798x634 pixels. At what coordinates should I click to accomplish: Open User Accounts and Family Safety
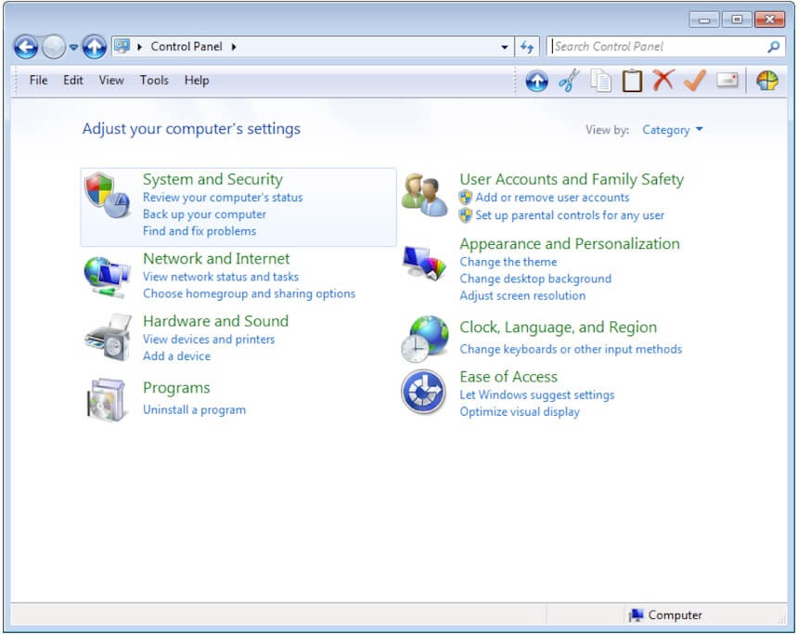coord(572,179)
